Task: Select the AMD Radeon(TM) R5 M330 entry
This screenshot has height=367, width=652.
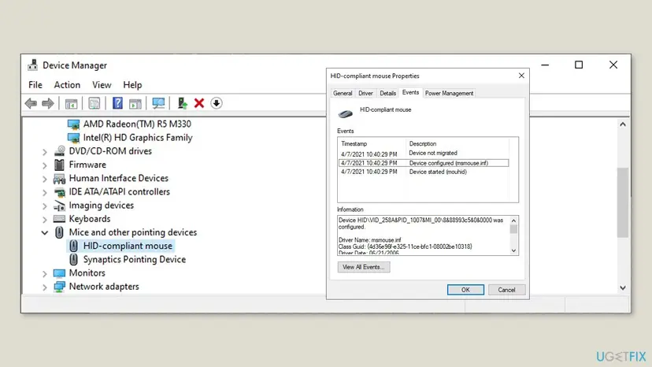Action: click(137, 124)
